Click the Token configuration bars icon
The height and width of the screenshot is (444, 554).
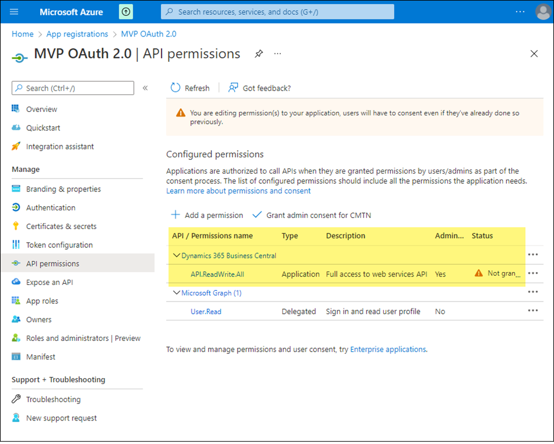pos(16,244)
